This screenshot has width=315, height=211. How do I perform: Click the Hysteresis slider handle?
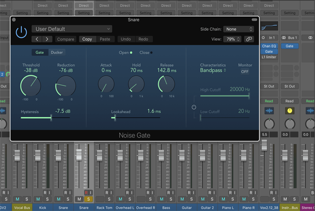(x=51, y=118)
